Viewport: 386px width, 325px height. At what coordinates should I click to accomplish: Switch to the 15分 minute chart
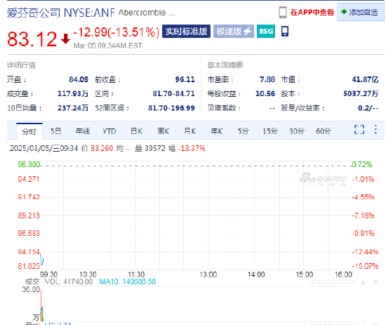pos(269,131)
